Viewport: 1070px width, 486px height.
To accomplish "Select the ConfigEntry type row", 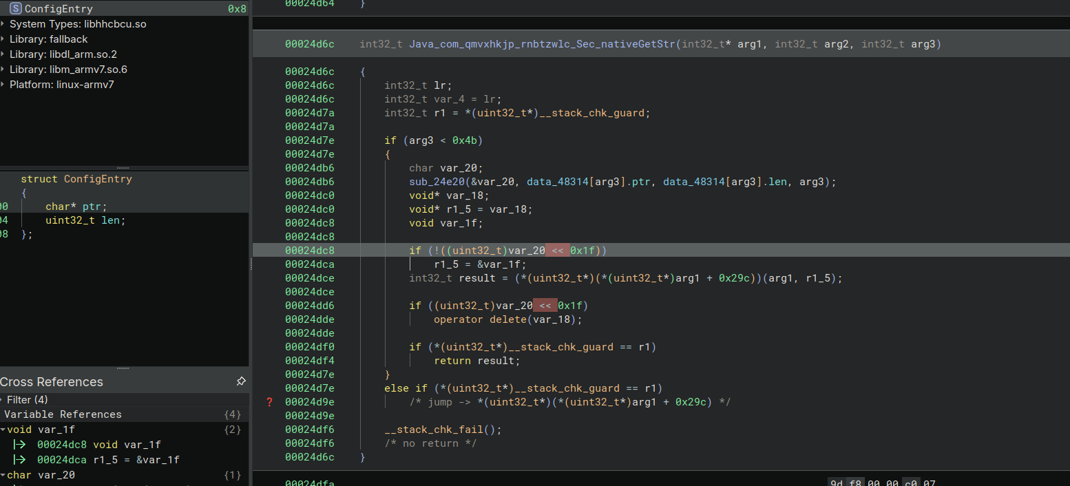I will pyautogui.click(x=124, y=9).
